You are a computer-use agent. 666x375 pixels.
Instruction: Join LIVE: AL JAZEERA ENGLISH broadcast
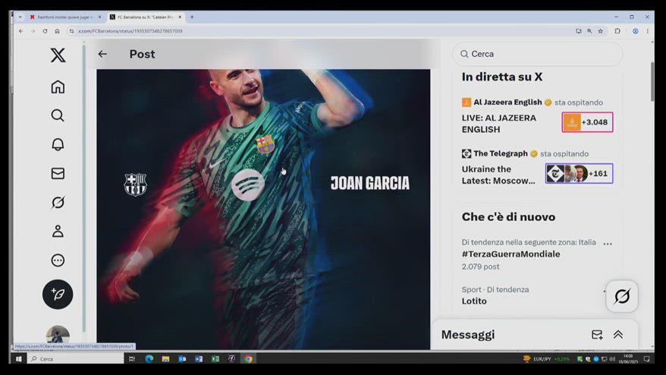498,124
